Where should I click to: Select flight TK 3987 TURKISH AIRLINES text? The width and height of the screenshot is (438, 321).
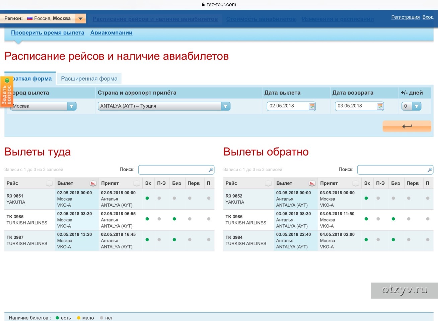[x=27, y=240]
